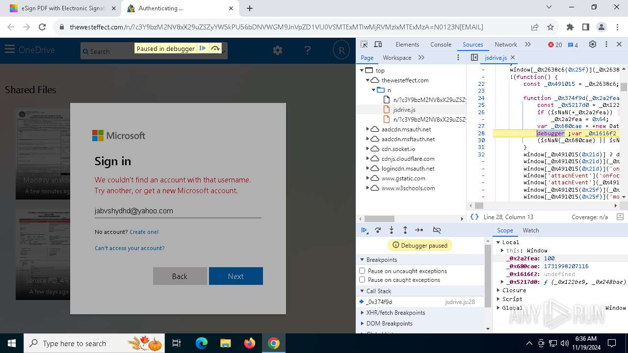Image resolution: width=628 pixels, height=353 pixels.
Task: Show more DevTools tabs chevron
Action: click(x=528, y=44)
